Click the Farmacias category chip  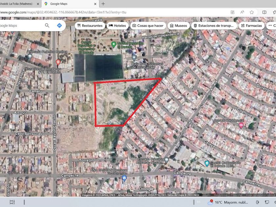(252, 26)
